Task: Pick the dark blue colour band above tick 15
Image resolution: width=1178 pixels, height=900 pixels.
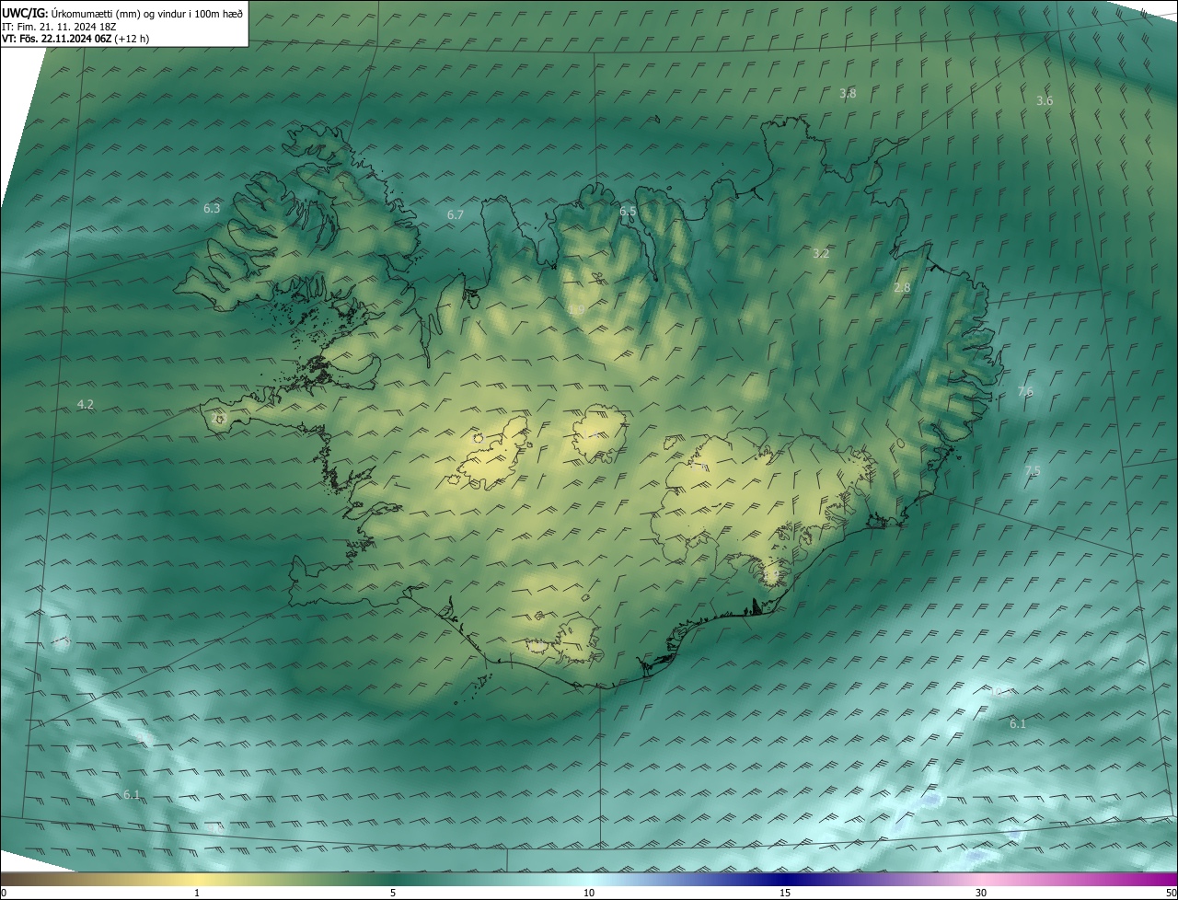Action: (785, 879)
